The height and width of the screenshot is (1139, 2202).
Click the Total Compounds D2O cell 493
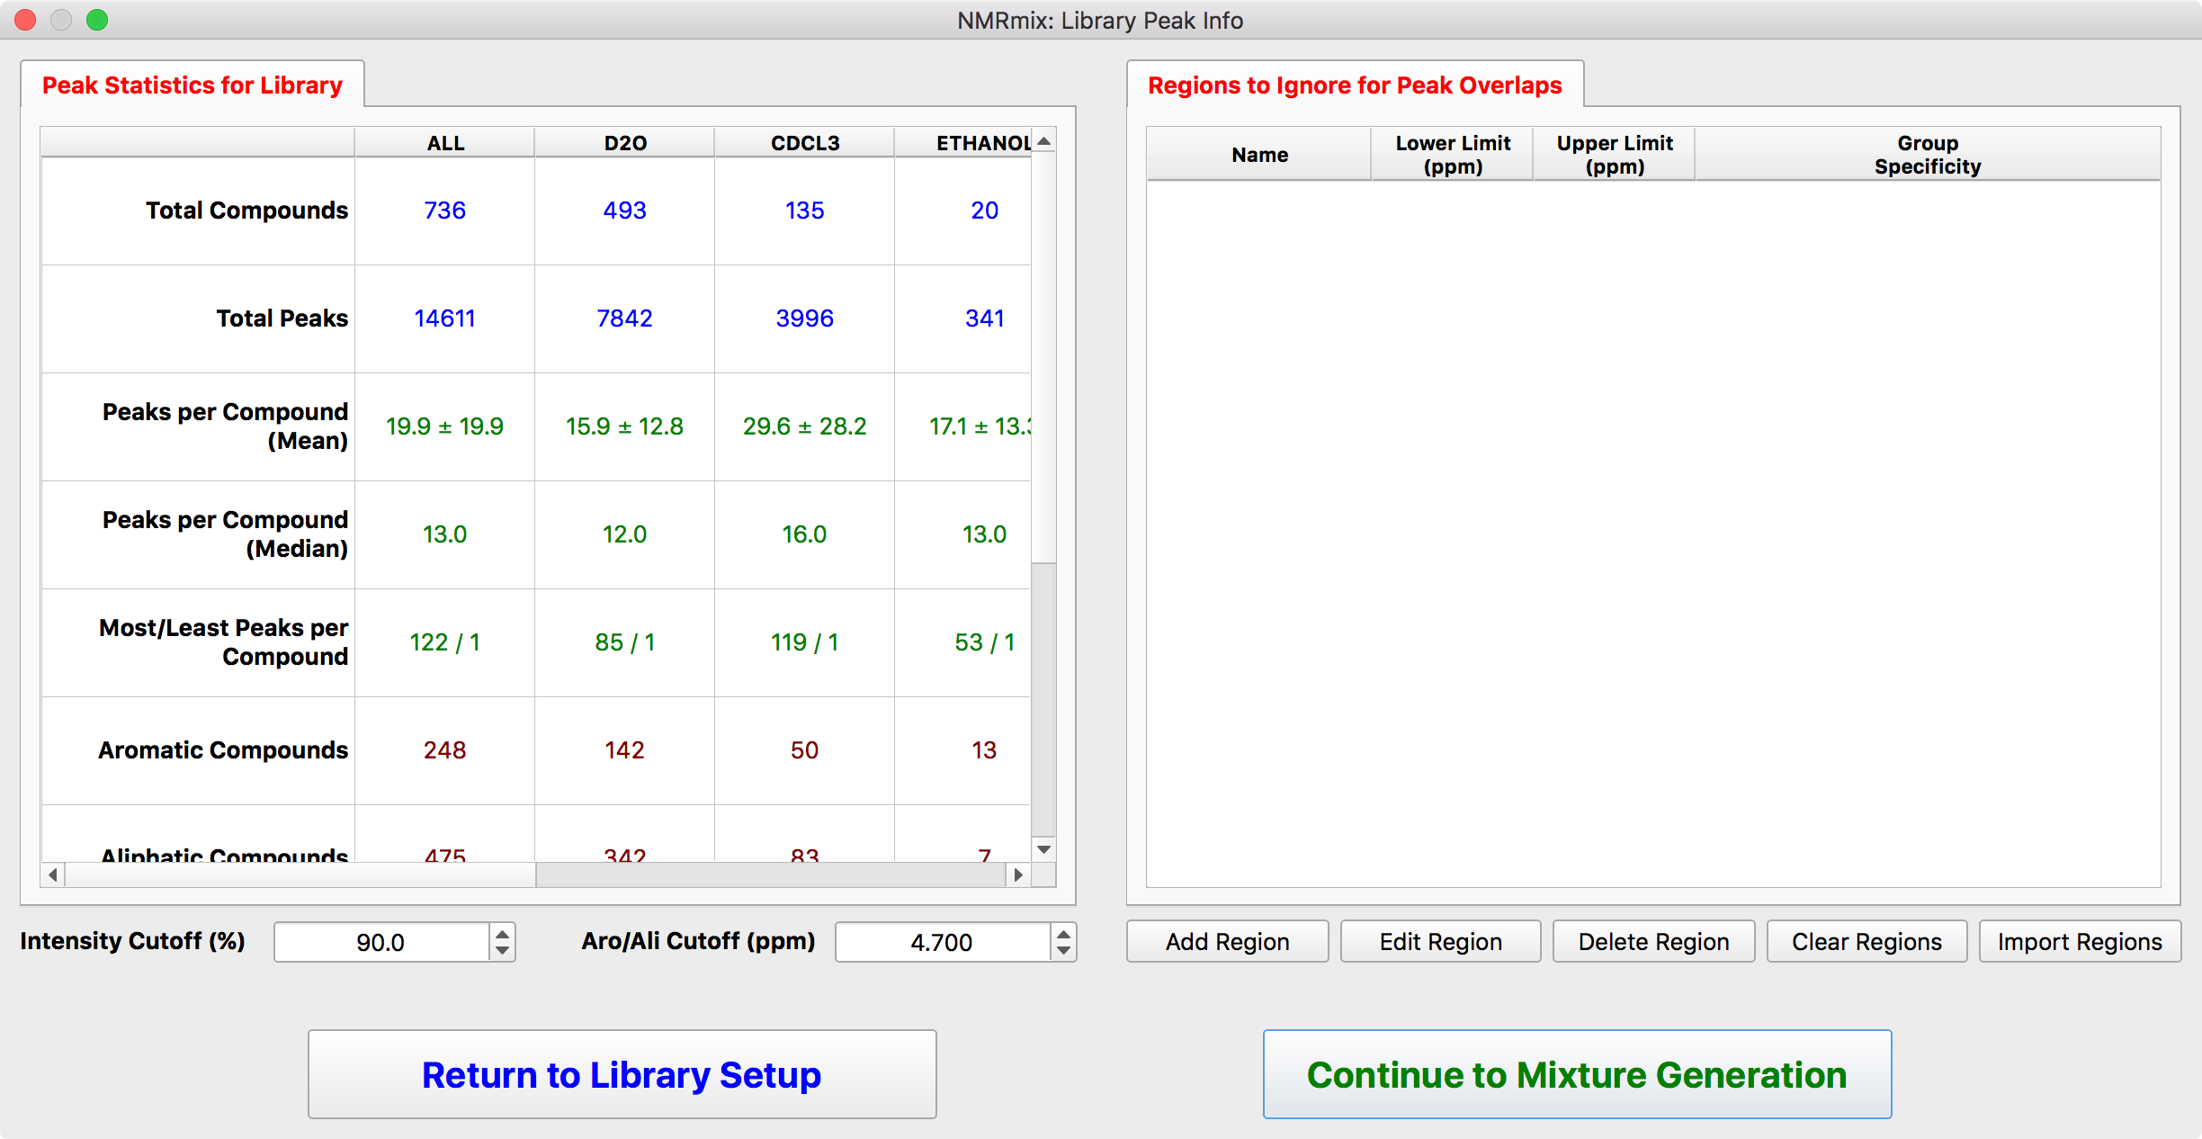625,211
